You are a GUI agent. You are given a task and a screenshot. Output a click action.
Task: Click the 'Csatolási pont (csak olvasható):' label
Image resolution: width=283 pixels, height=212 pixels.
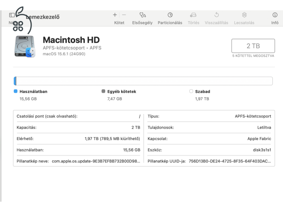tap(47, 116)
